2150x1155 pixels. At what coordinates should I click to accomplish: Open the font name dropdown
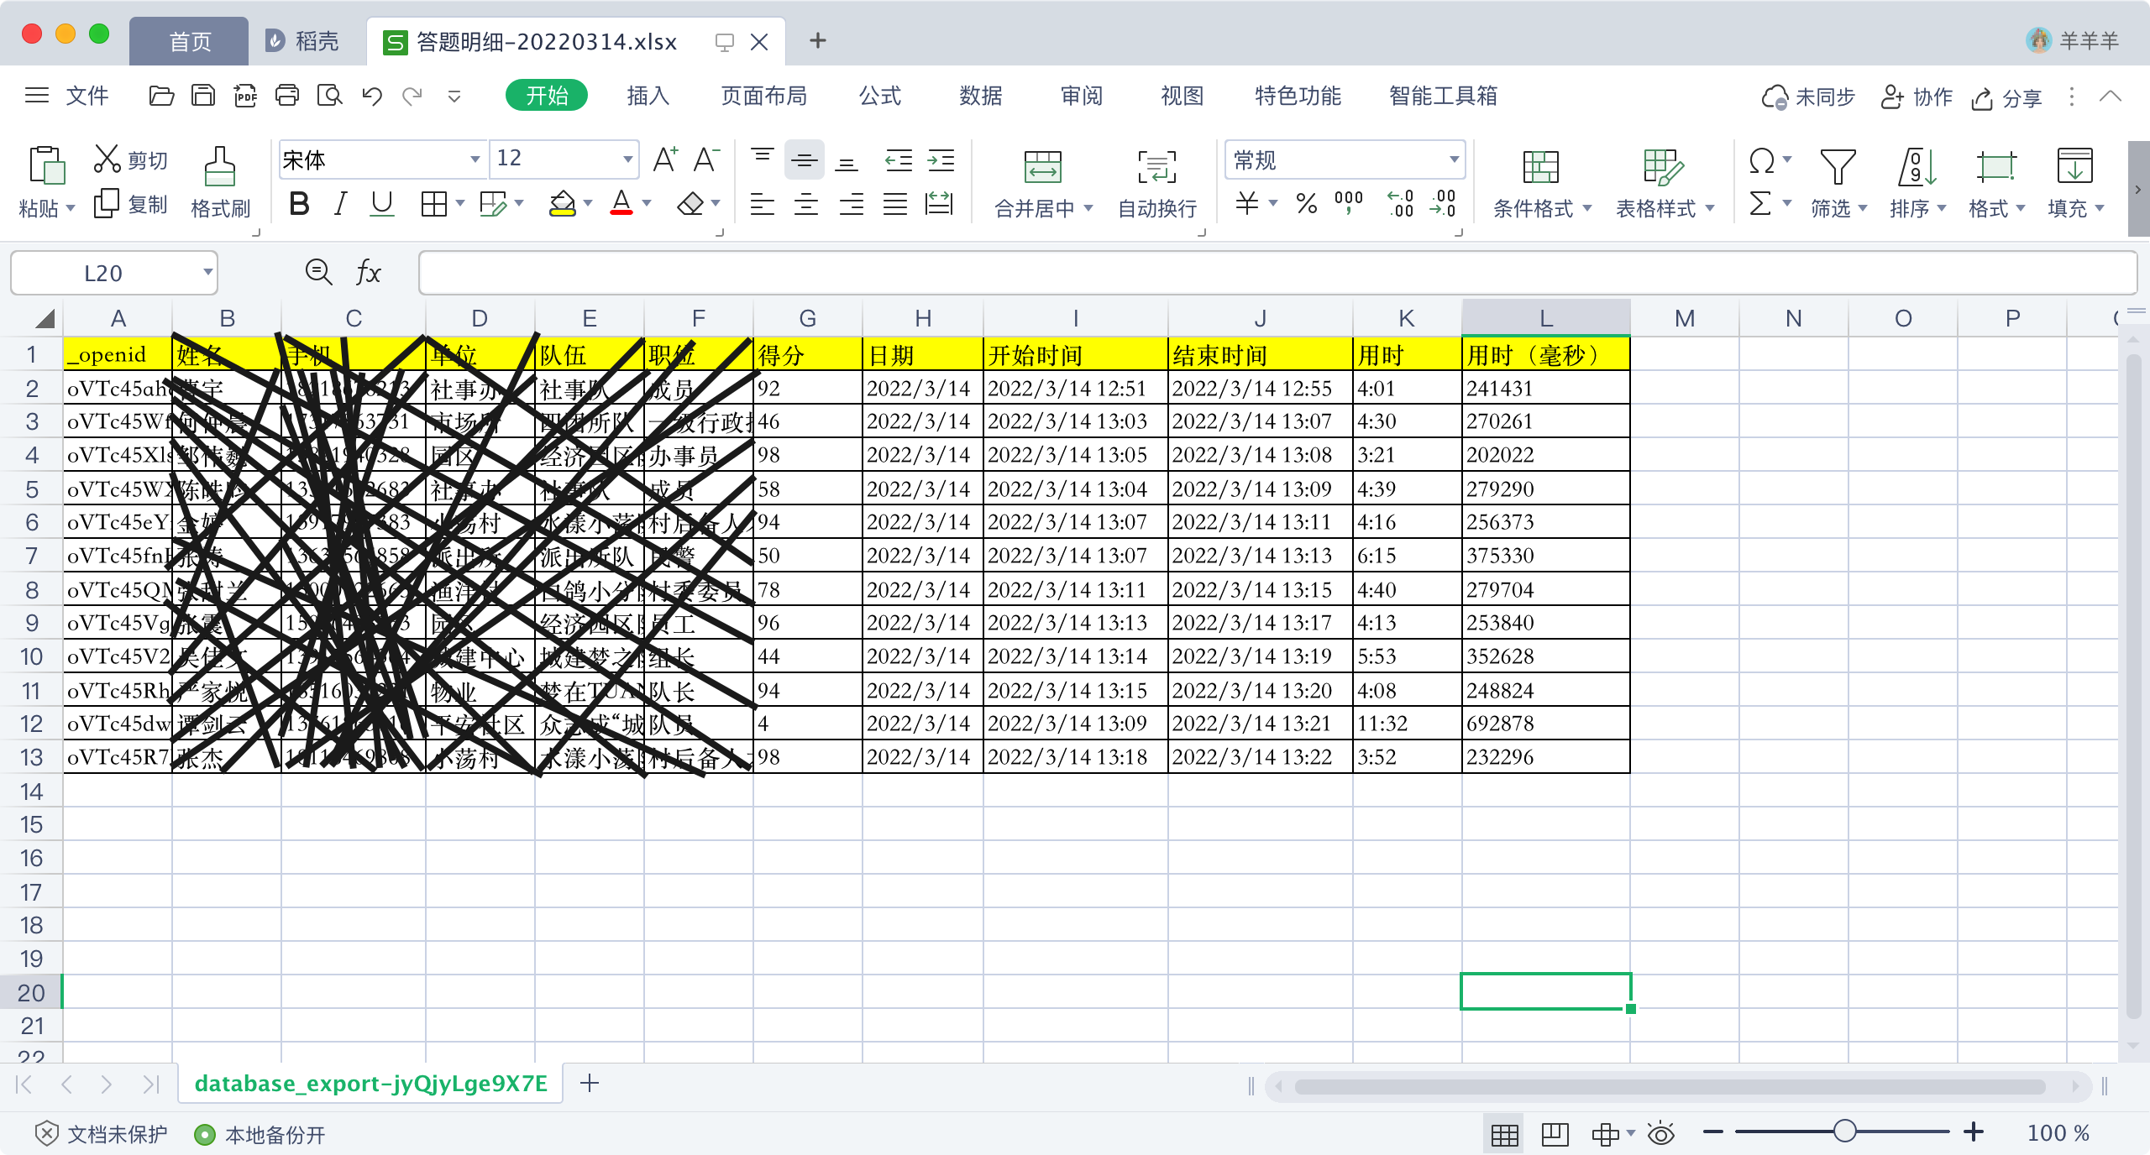point(475,159)
